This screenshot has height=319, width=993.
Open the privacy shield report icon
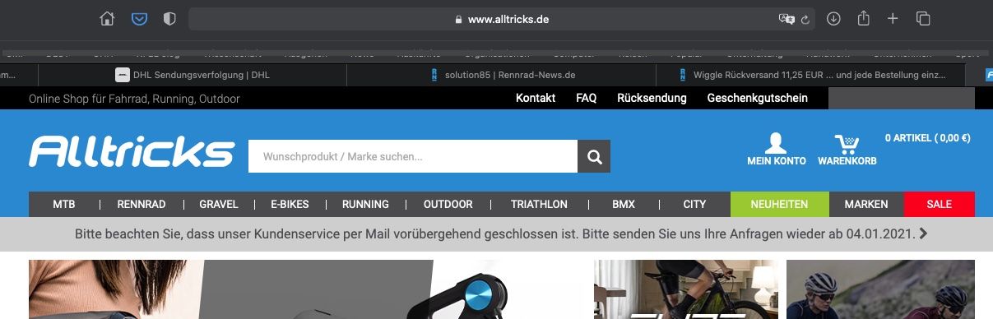[x=170, y=18]
